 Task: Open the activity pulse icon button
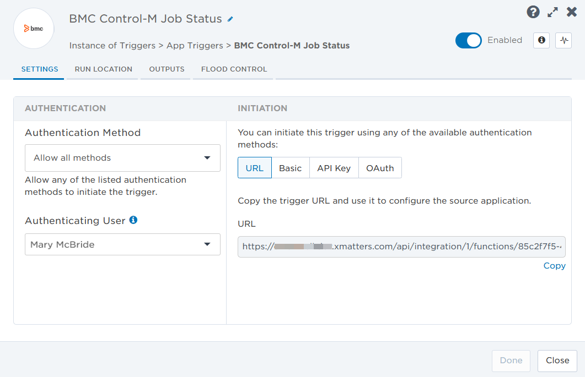tap(563, 40)
